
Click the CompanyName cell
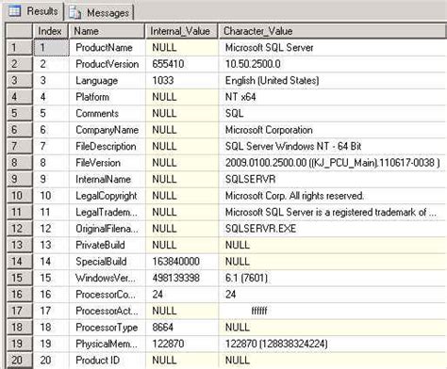click(x=107, y=130)
